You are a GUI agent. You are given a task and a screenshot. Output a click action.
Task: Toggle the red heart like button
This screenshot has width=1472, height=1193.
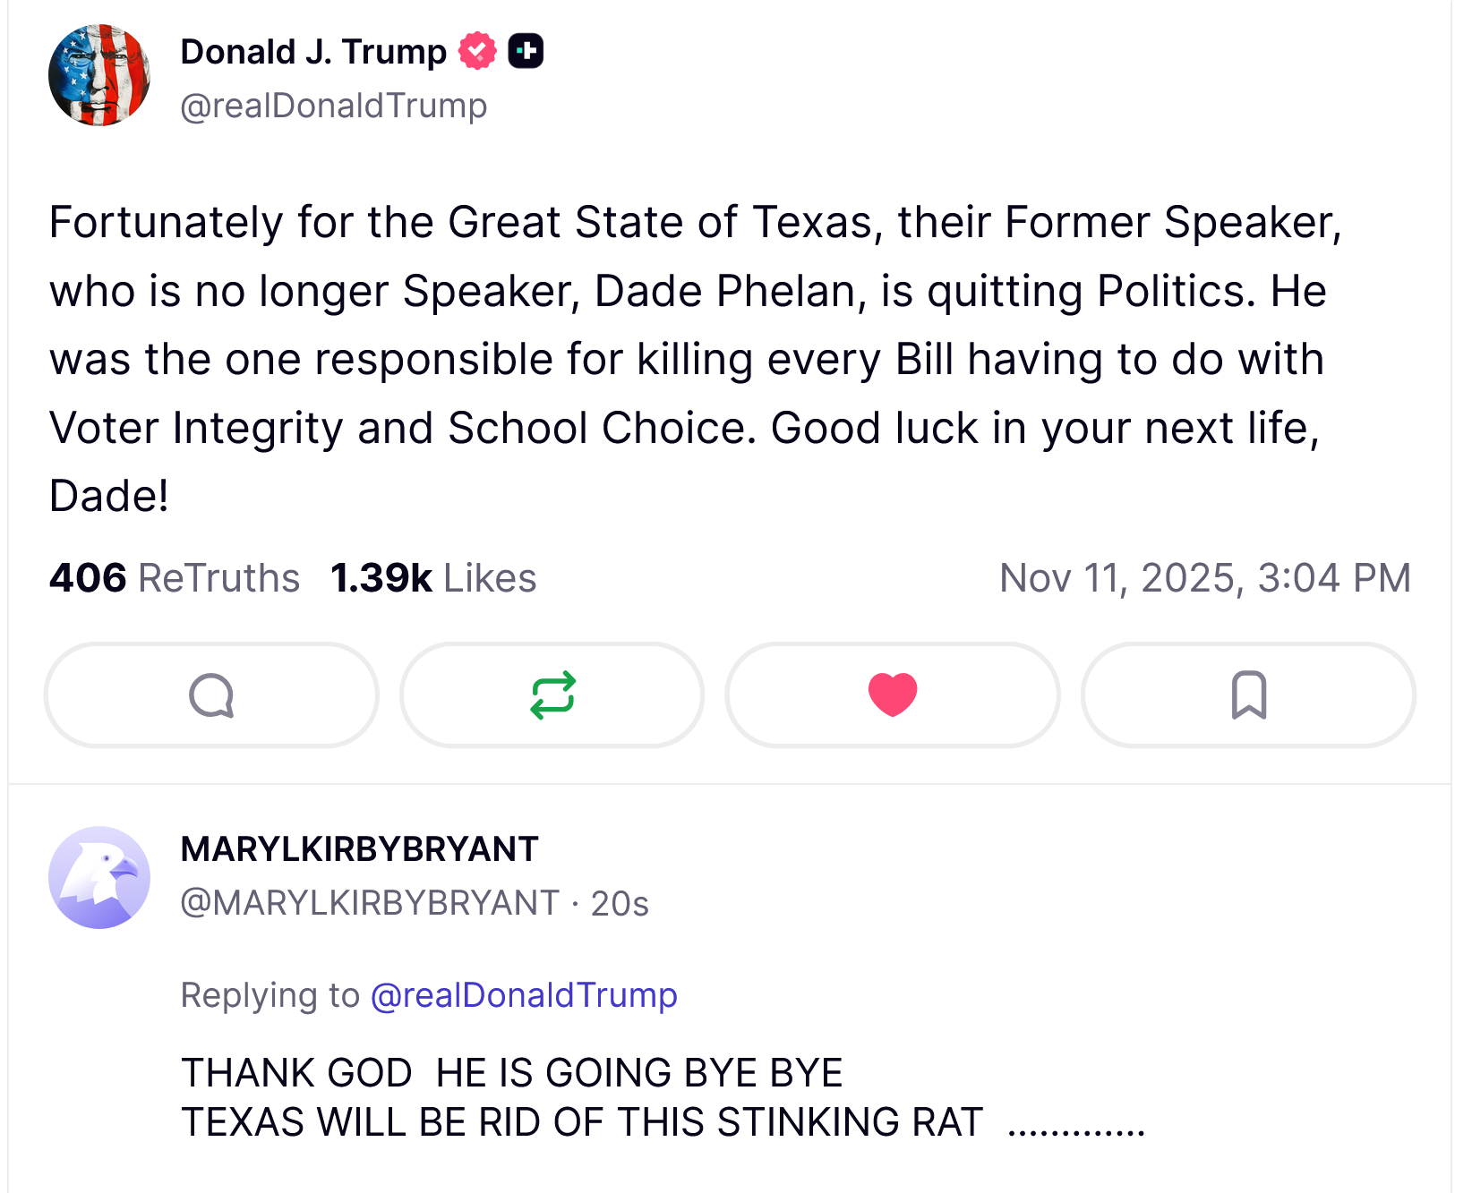coord(893,695)
